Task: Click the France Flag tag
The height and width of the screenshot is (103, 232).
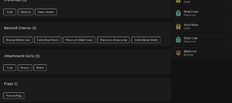Action: coord(14,96)
